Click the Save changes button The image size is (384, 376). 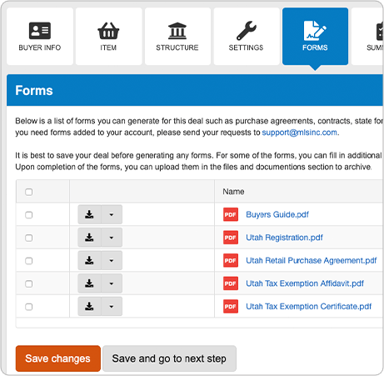(58, 358)
